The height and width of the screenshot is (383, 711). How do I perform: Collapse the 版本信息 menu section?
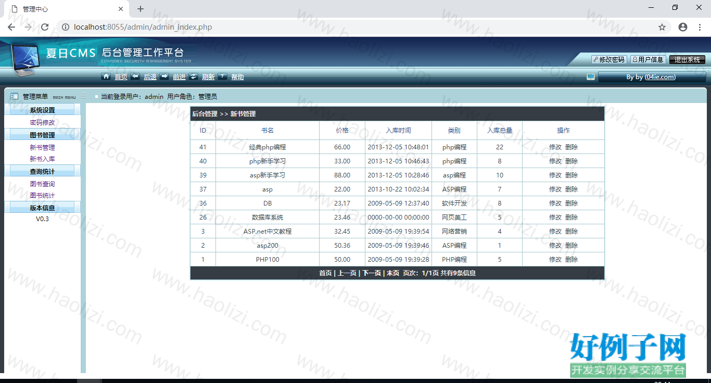[42, 208]
